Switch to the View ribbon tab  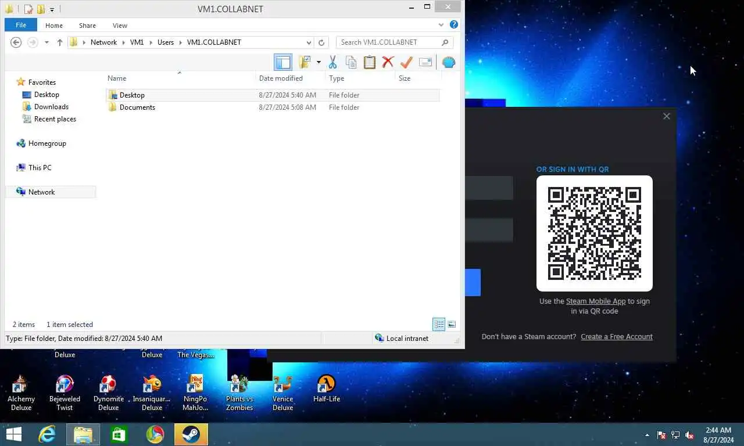click(x=120, y=26)
